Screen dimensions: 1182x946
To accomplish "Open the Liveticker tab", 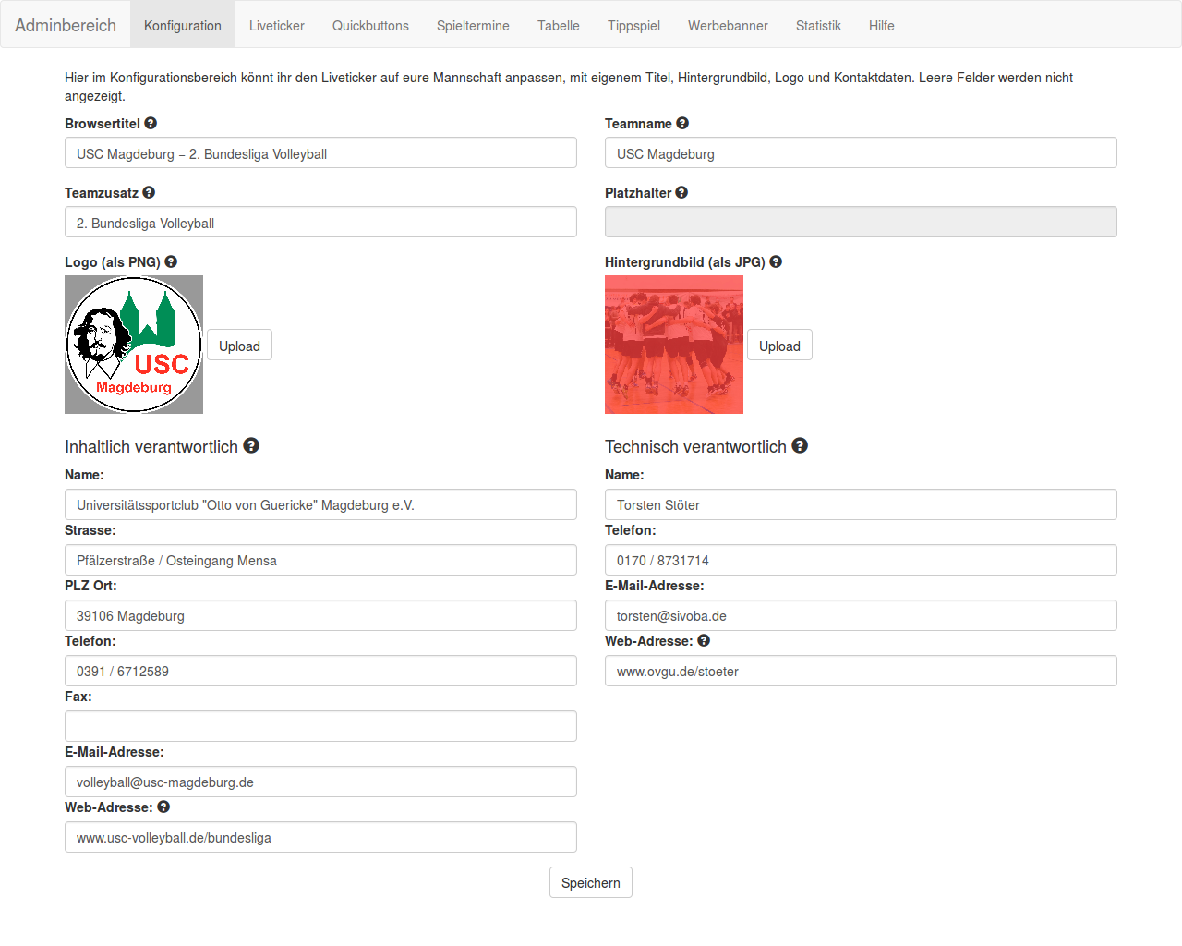I will [276, 26].
